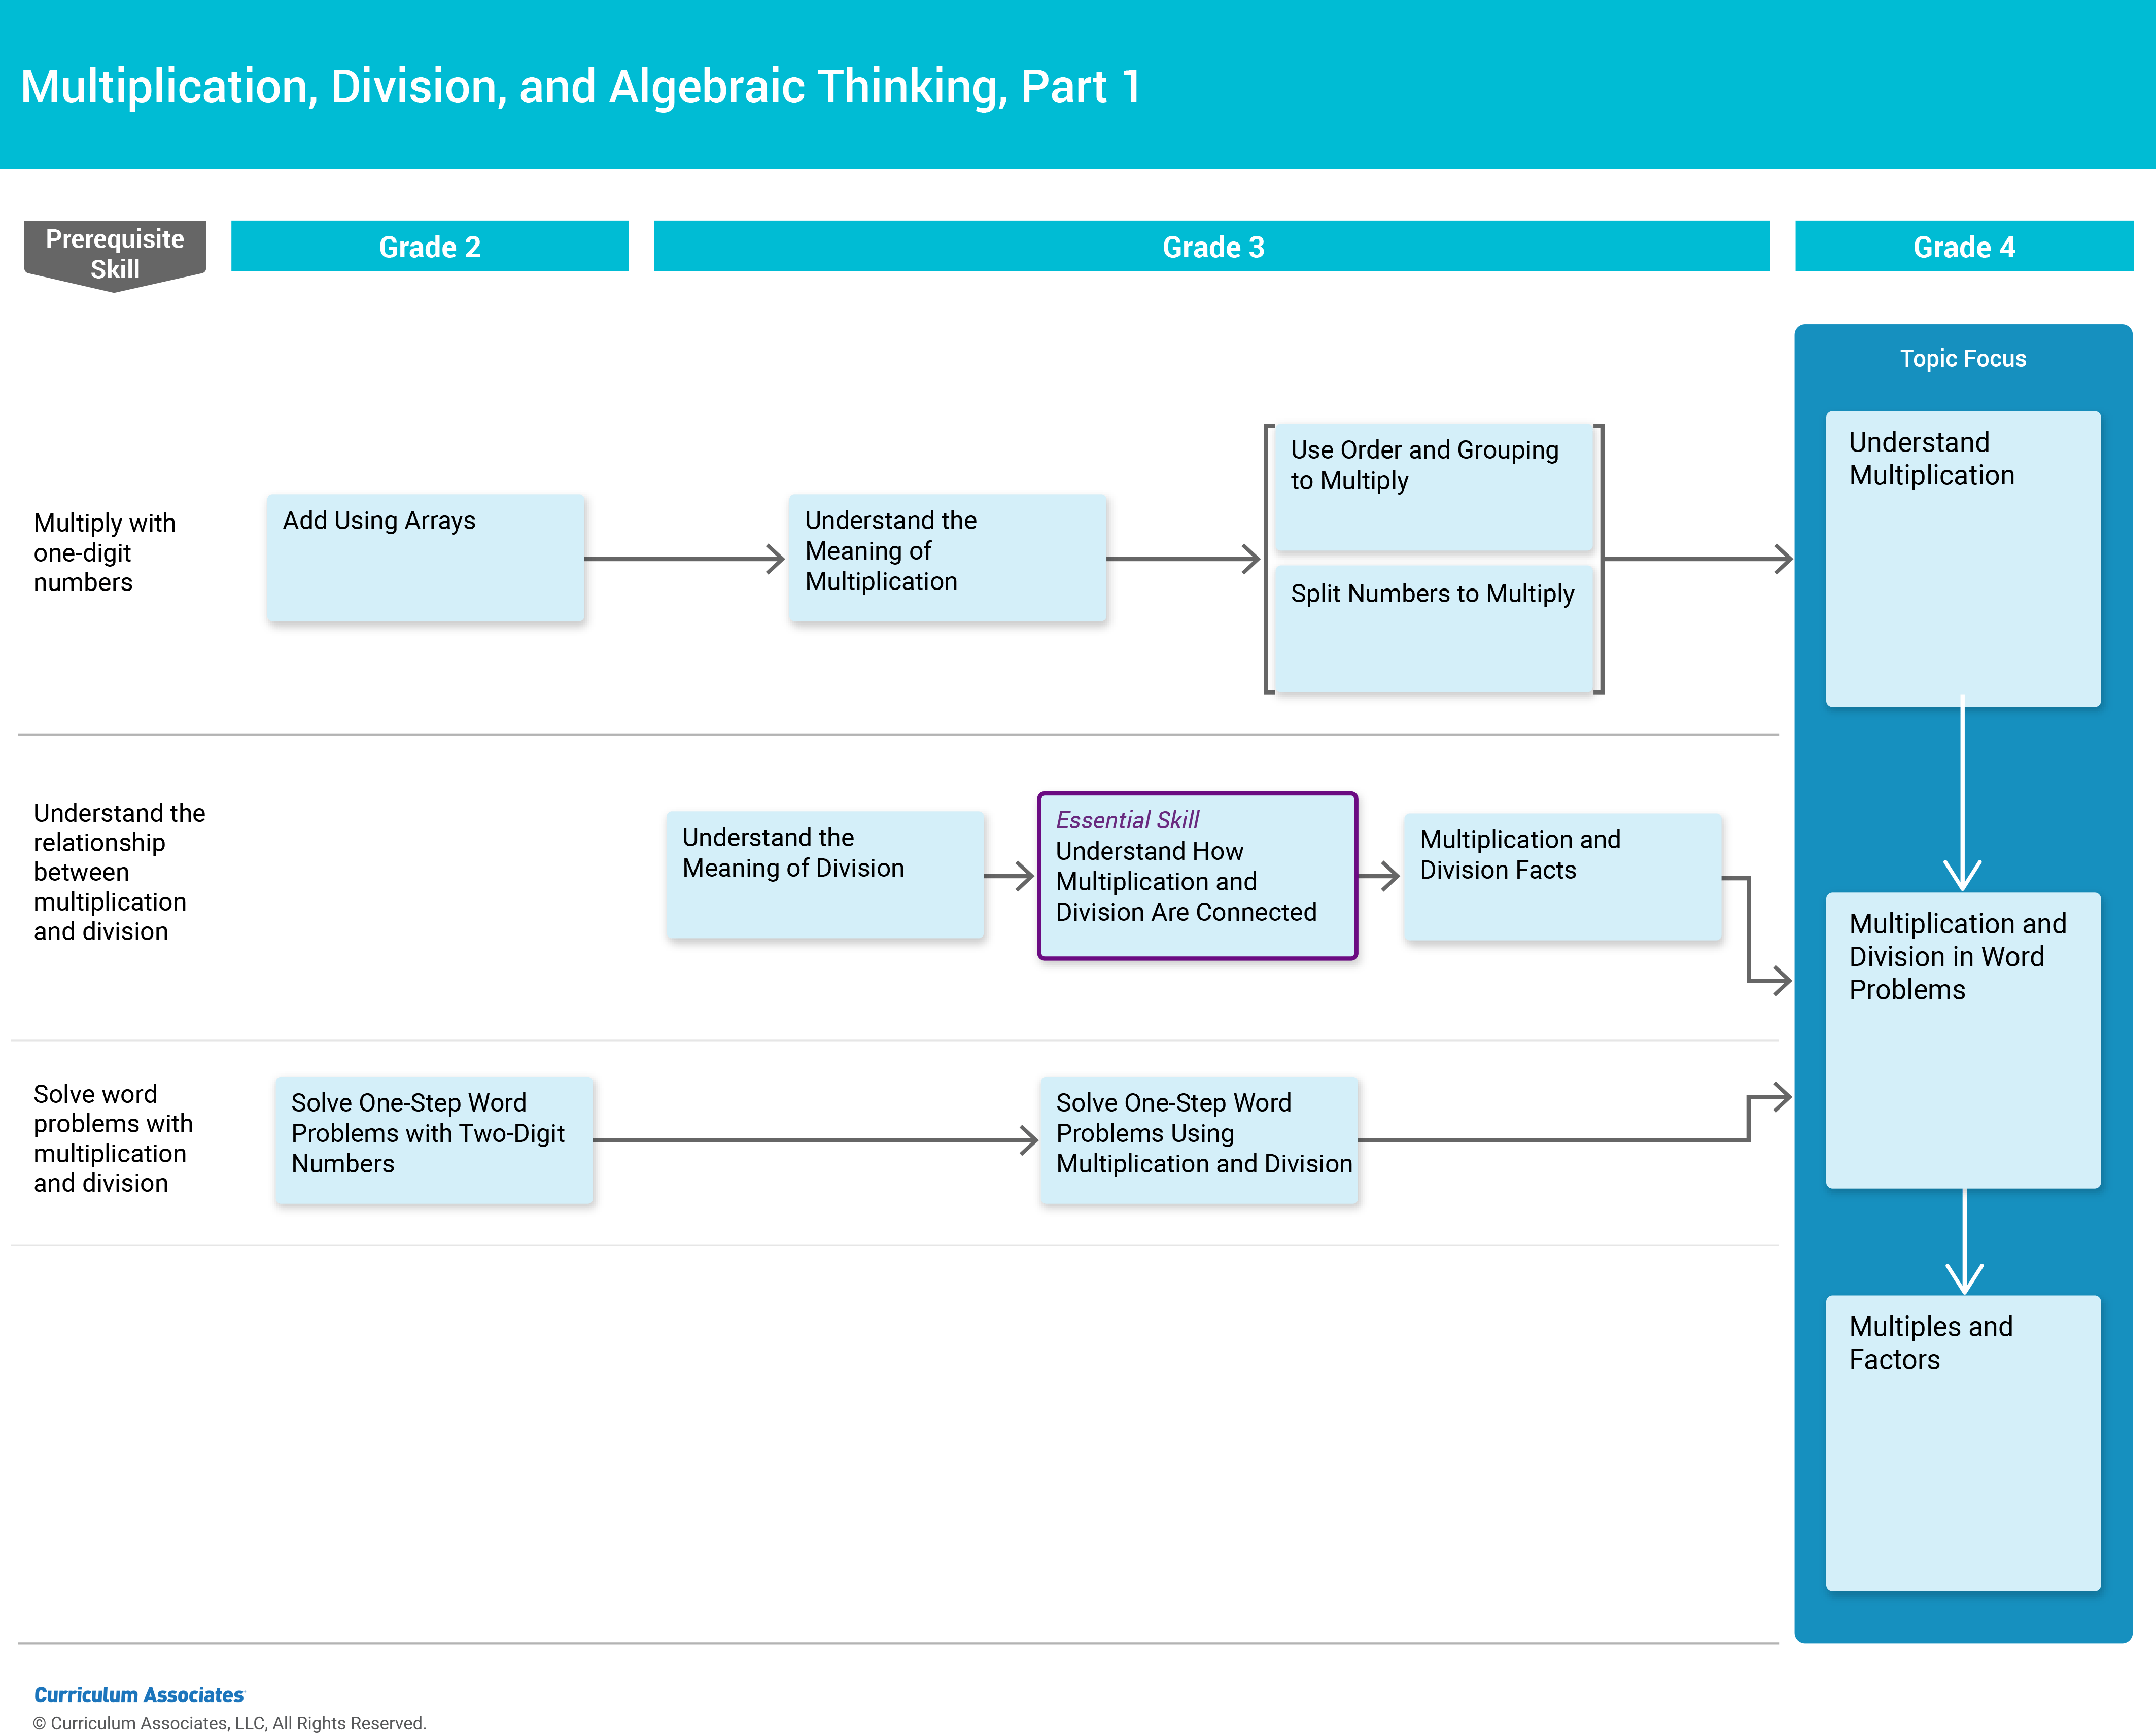Image resolution: width=2156 pixels, height=1733 pixels.
Task: Select the purple-outlined Essential Skill box
Action: pos(1197,876)
